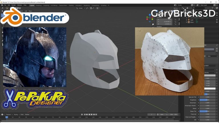219x123 pixels.
Task: Open the Help menu
Action: point(25,5)
